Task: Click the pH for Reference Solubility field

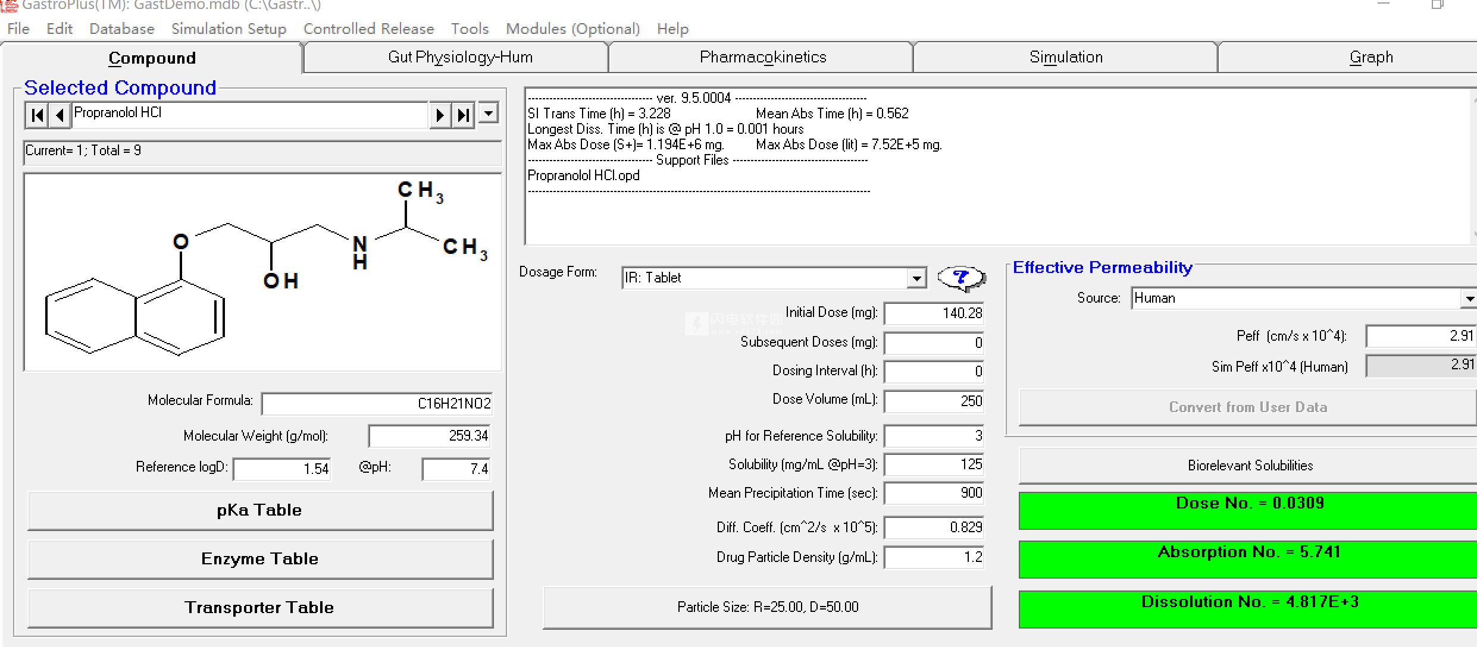Action: point(934,436)
